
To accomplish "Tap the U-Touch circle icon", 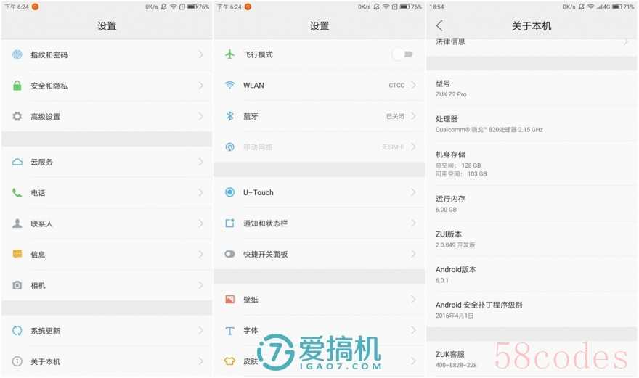I will [x=229, y=192].
